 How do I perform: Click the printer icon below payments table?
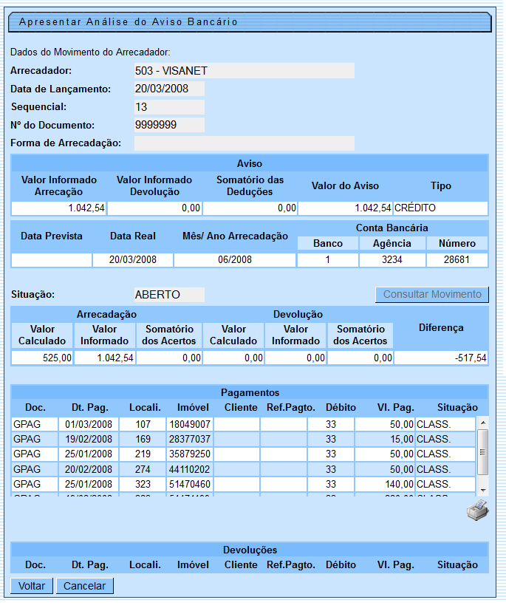[477, 511]
